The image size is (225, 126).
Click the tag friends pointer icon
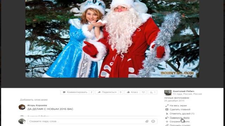[167, 114]
